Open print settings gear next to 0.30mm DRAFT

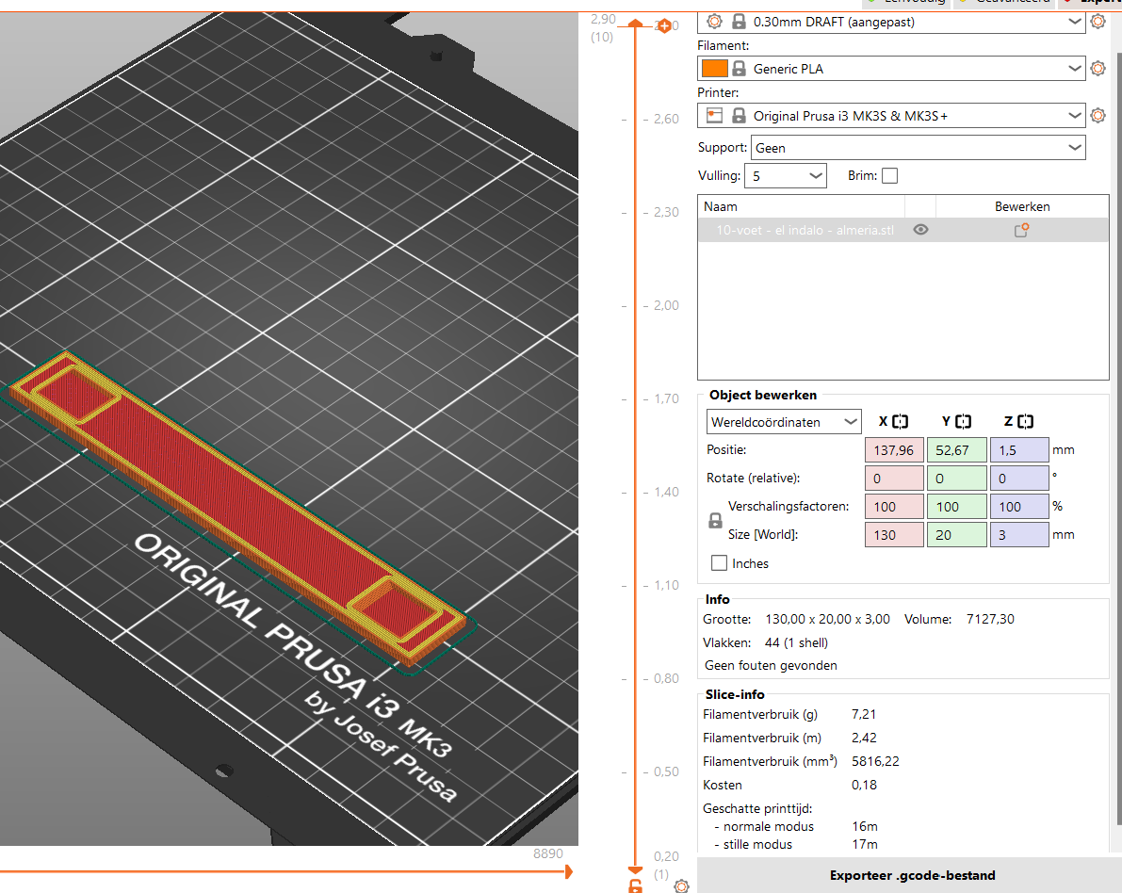tap(1098, 22)
